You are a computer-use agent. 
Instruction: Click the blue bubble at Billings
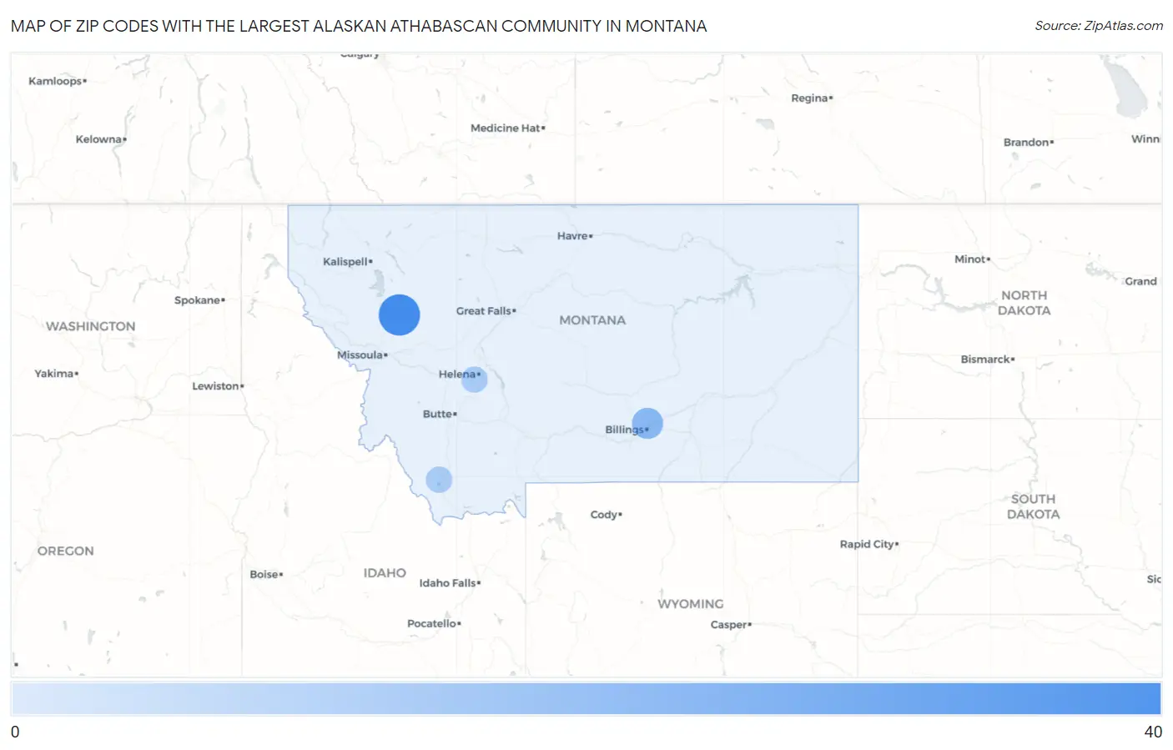pos(647,424)
